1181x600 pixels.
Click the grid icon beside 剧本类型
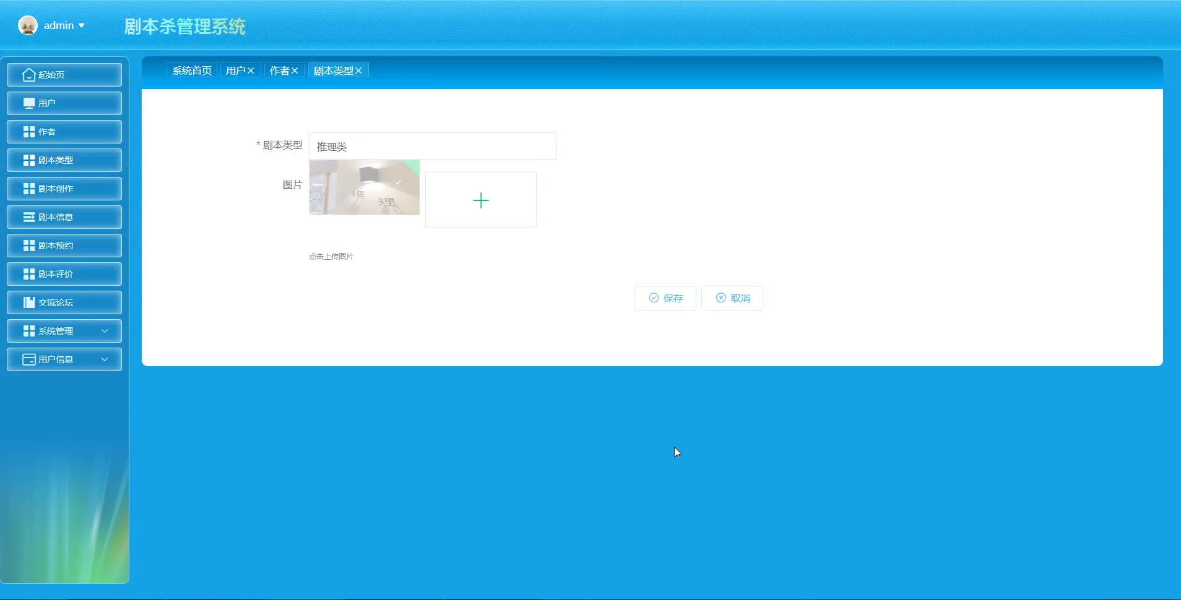29,160
